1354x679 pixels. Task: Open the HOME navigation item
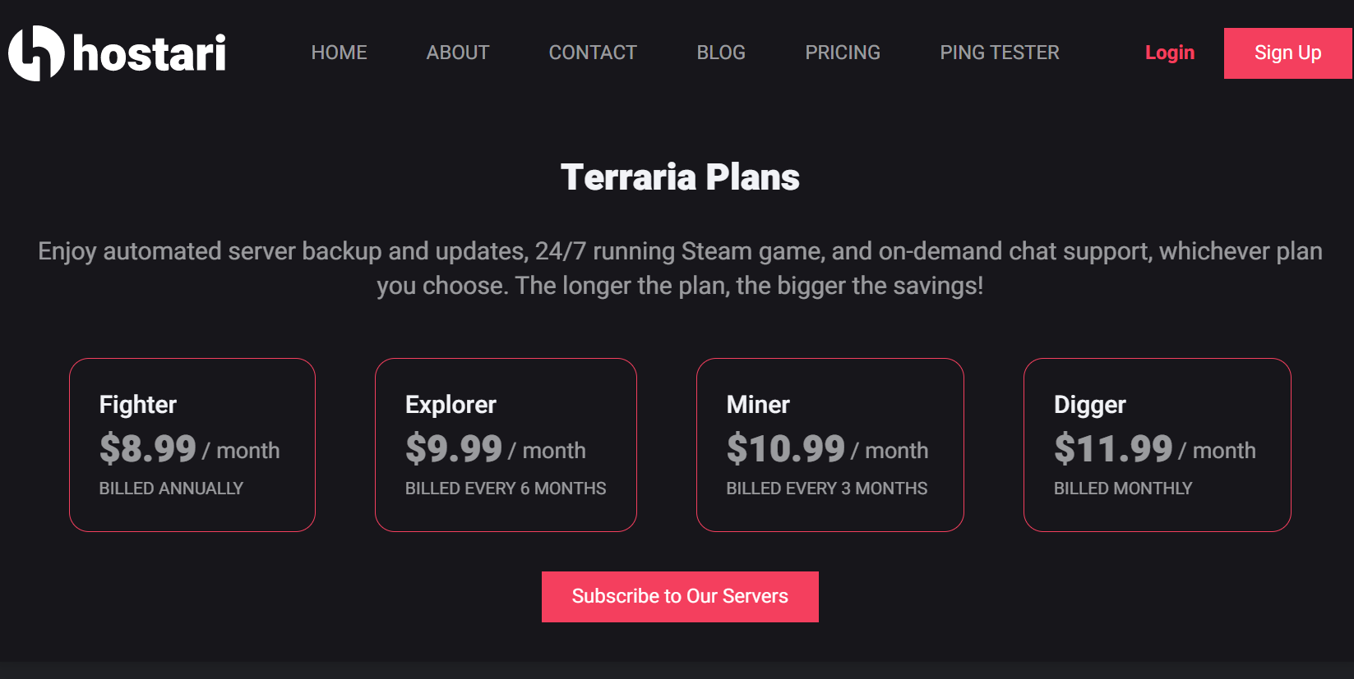[x=339, y=53]
